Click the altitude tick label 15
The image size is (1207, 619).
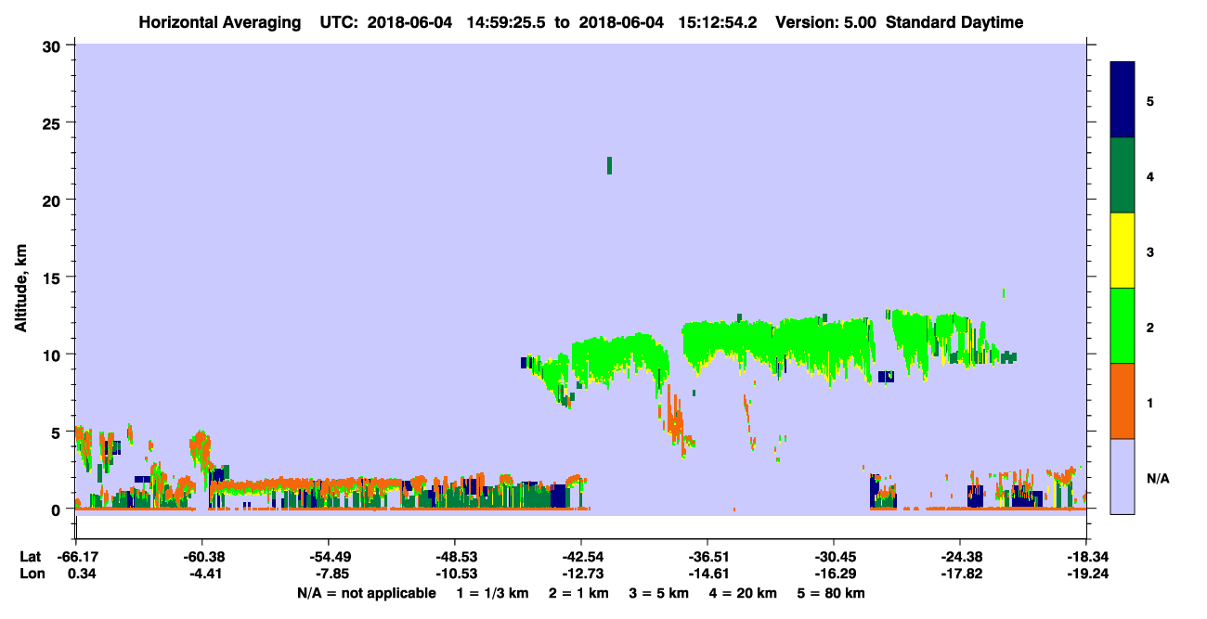pyautogui.click(x=54, y=277)
